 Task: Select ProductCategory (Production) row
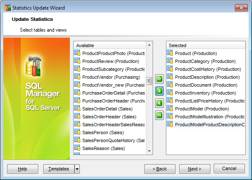pos(205,61)
